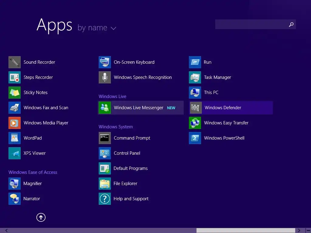Launch Windows PowerShell icon
The height and width of the screenshot is (233, 311).
tap(195, 138)
